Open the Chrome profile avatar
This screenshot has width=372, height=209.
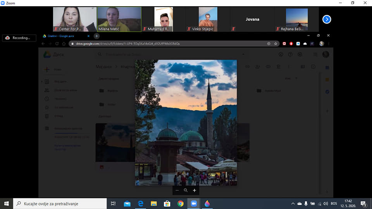[322, 44]
